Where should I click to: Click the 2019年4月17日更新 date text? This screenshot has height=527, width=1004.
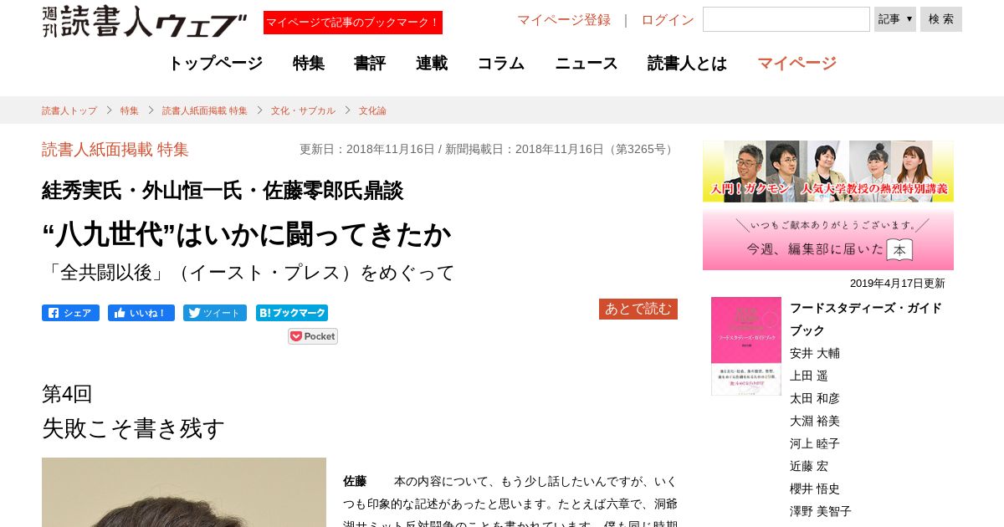pyautogui.click(x=898, y=284)
